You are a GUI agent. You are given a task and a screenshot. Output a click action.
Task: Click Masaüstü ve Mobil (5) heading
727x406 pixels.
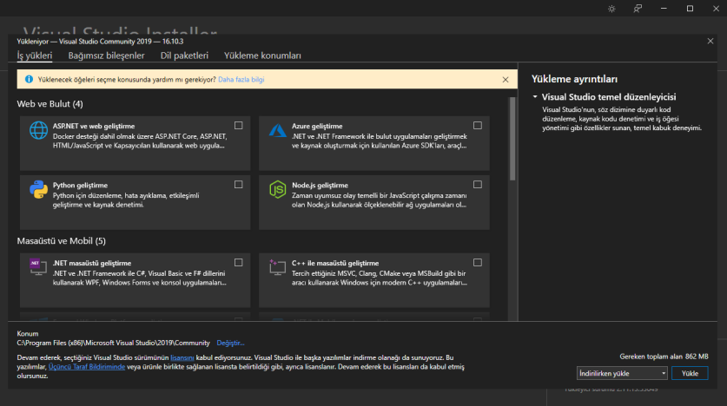coord(61,240)
